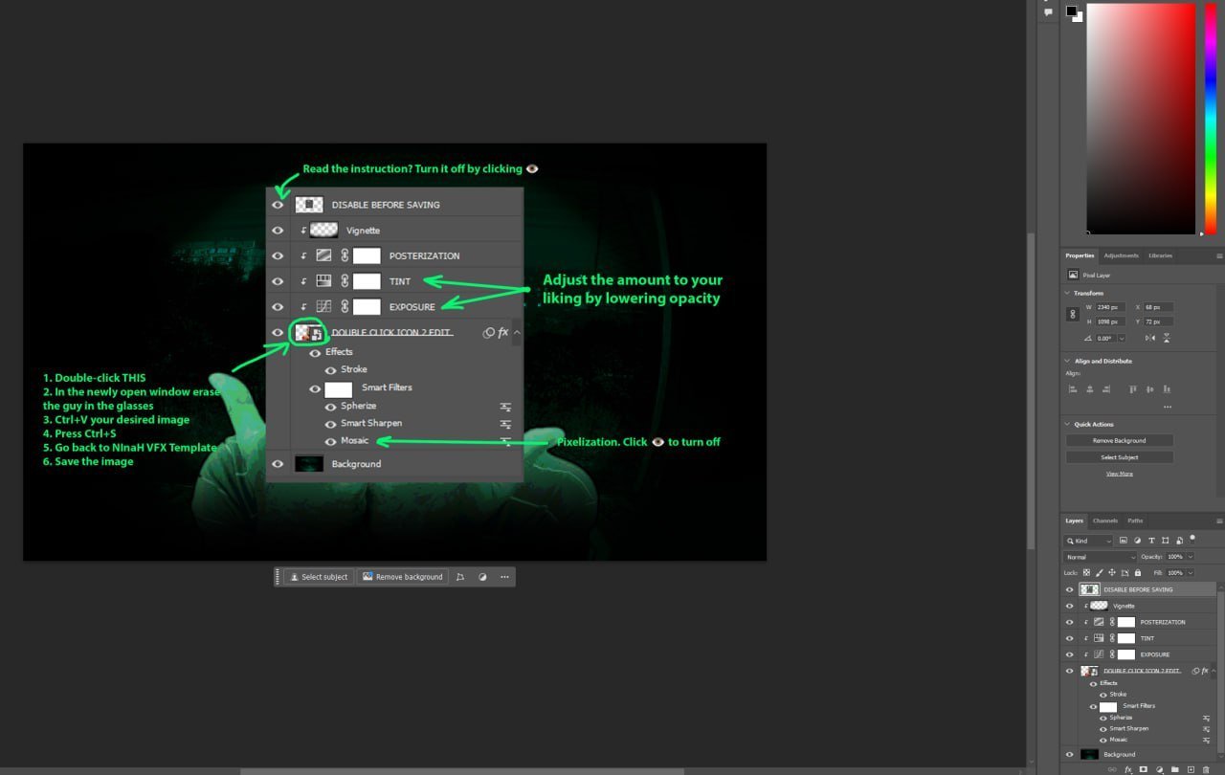The image size is (1225, 775).
Task: Click the Align horizontal centers icon
Action: pos(1090,389)
